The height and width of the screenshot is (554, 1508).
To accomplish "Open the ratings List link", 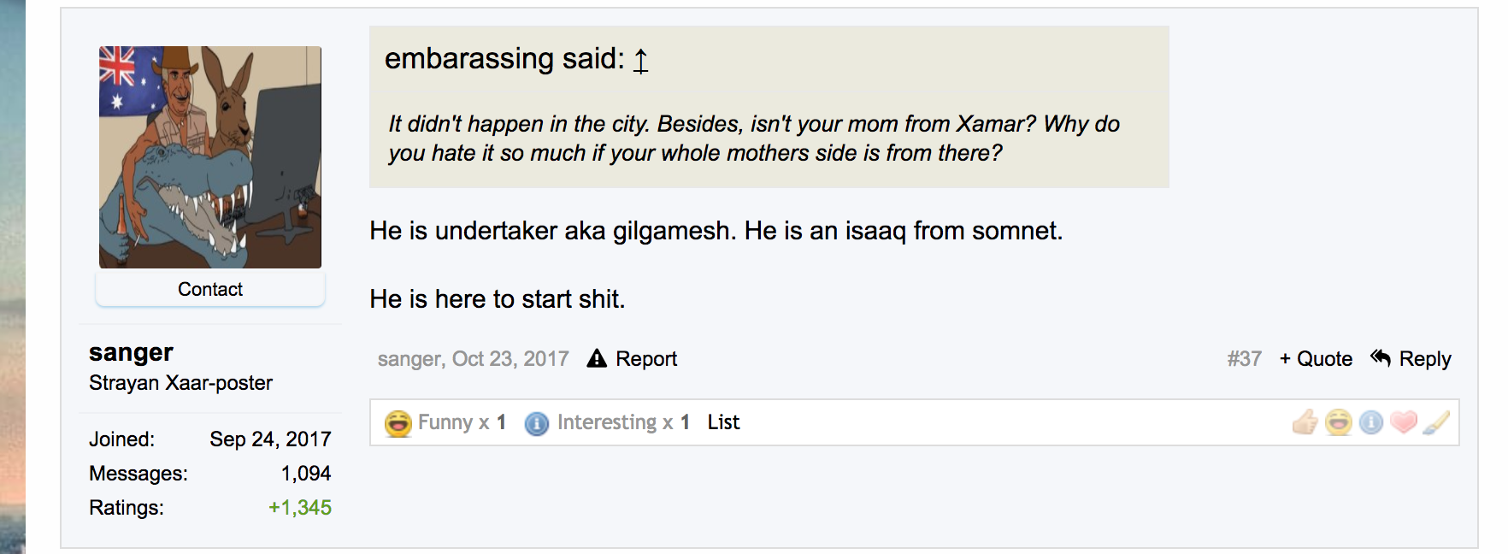I will click(723, 422).
